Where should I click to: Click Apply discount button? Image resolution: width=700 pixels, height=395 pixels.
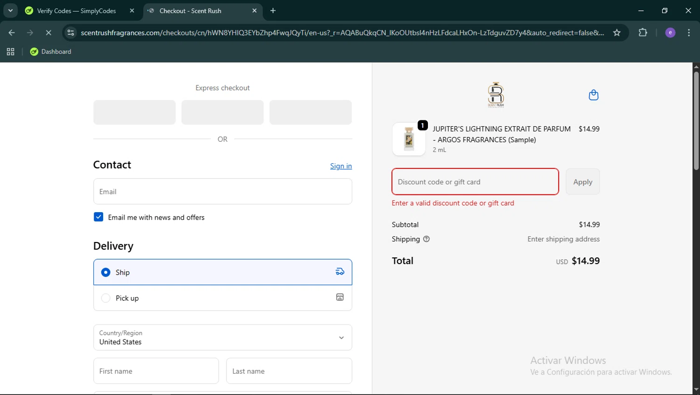pos(583,181)
